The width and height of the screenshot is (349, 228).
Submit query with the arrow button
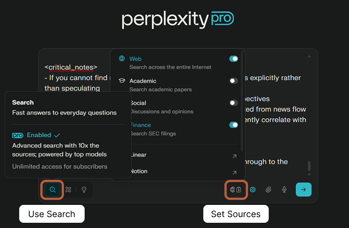[x=304, y=190]
